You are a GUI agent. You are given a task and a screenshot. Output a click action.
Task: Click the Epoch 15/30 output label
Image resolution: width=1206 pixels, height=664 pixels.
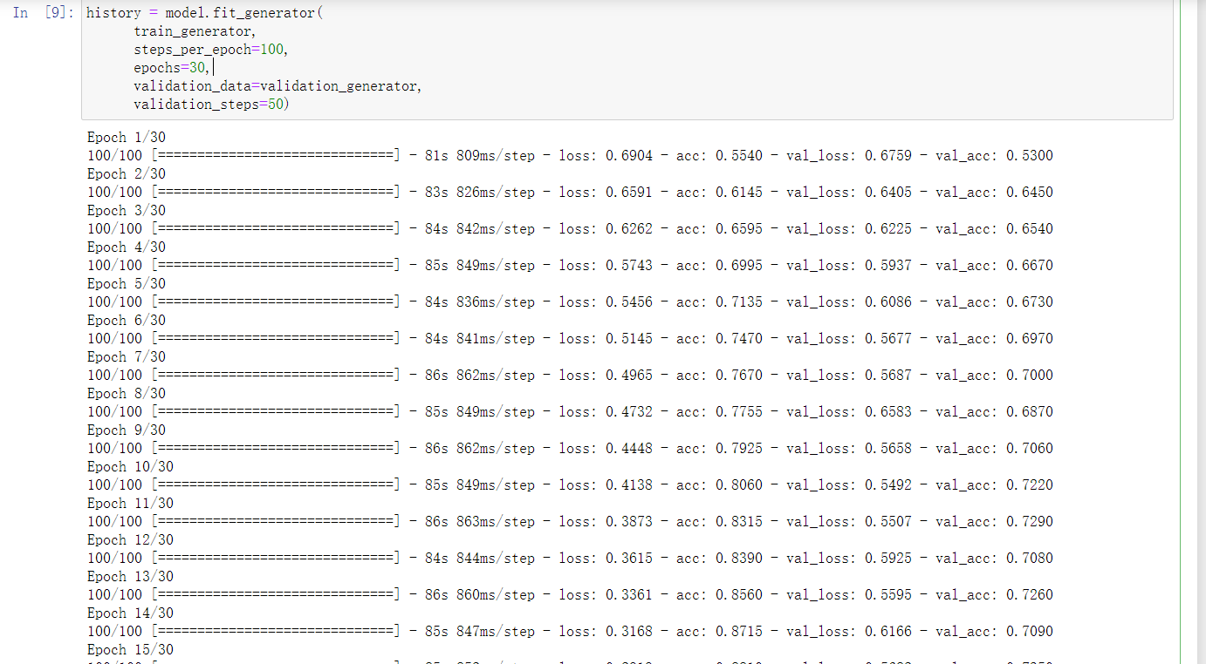click(131, 650)
